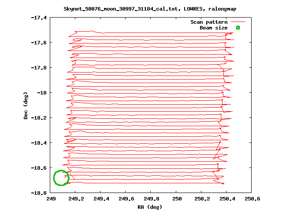The width and height of the screenshot is (282, 211).
Task: Click the green Beam size legend marker
Action: tap(238, 28)
